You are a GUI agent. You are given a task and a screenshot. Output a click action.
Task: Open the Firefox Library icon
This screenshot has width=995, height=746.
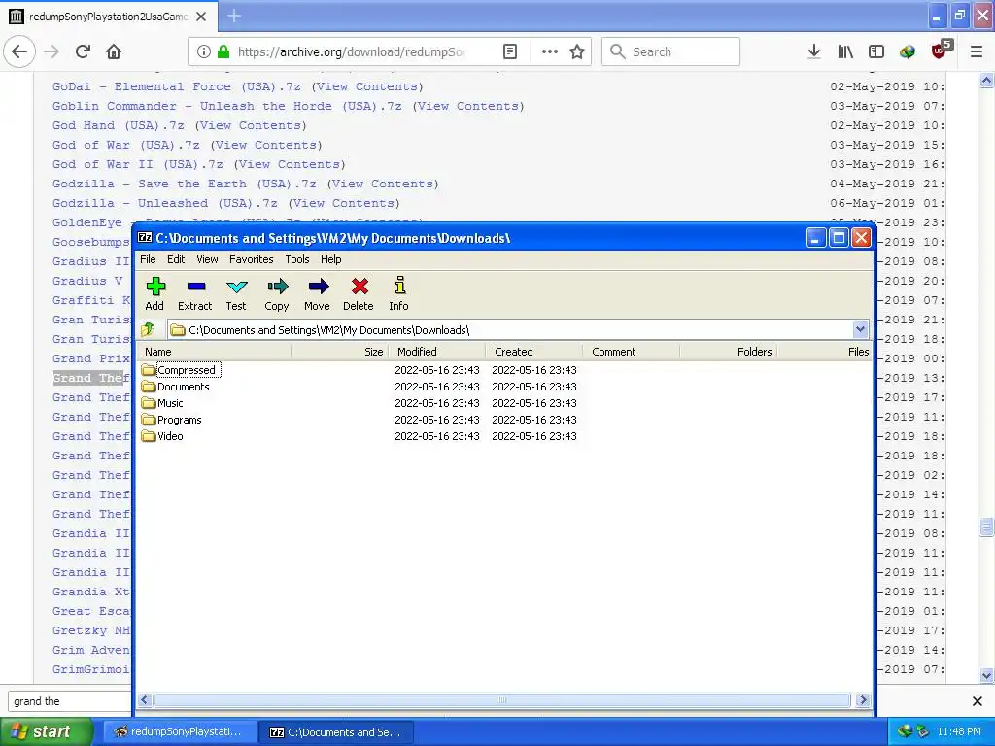[845, 51]
